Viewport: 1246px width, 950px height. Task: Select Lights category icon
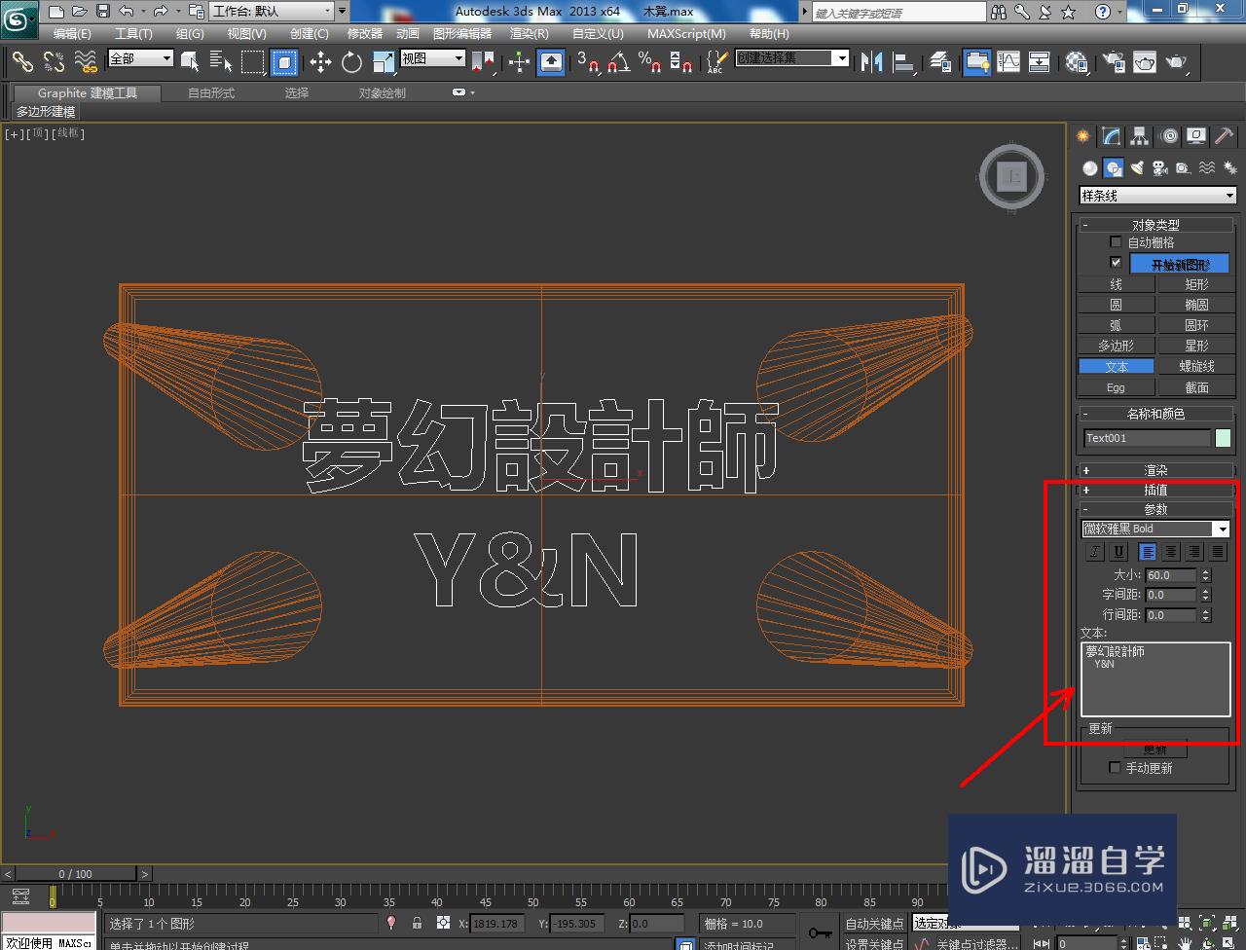click(x=1137, y=167)
